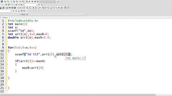Build project with the yellow gear icon

tap(27, 2)
